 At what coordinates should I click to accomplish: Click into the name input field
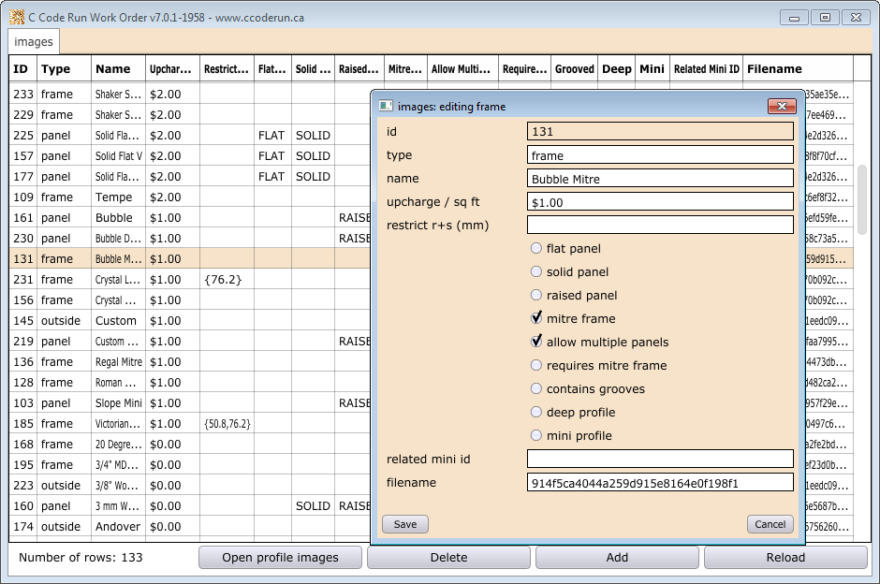click(660, 179)
